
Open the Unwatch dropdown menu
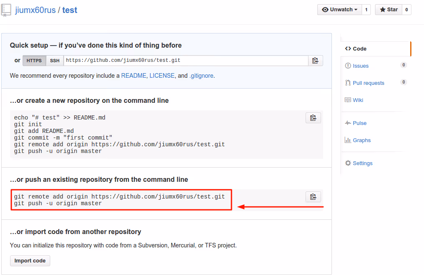[339, 9]
